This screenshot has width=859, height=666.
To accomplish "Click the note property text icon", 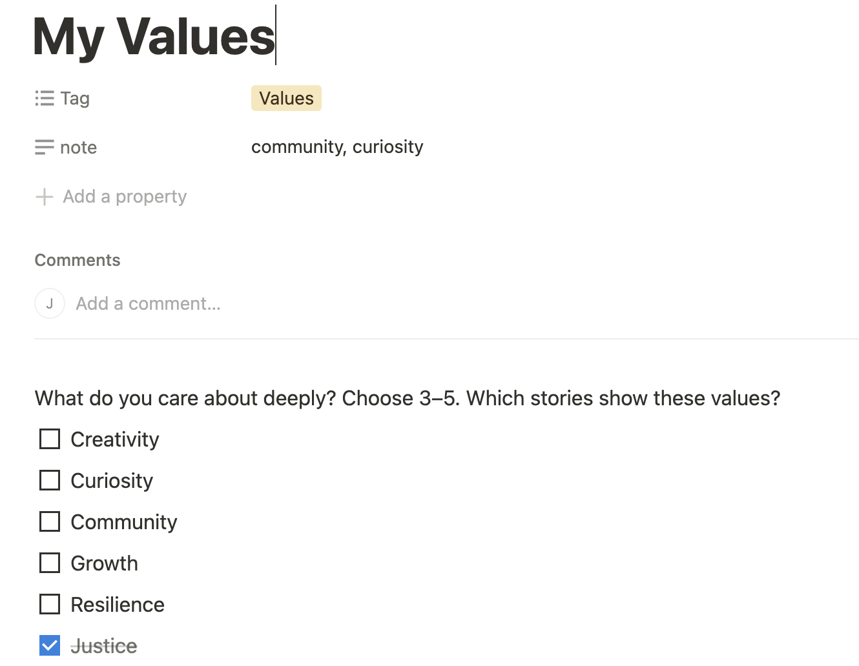I will click(45, 148).
